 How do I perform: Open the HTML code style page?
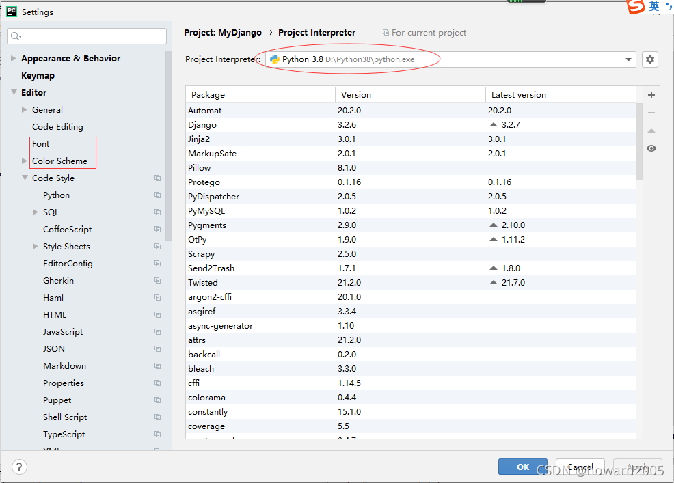tap(55, 314)
